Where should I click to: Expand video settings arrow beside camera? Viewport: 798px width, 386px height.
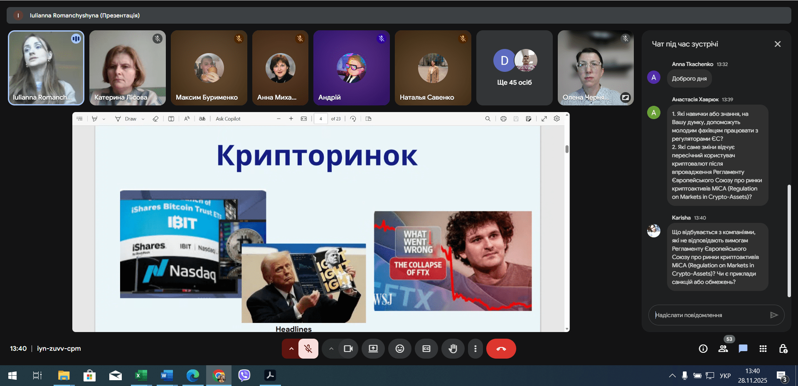tap(331, 349)
